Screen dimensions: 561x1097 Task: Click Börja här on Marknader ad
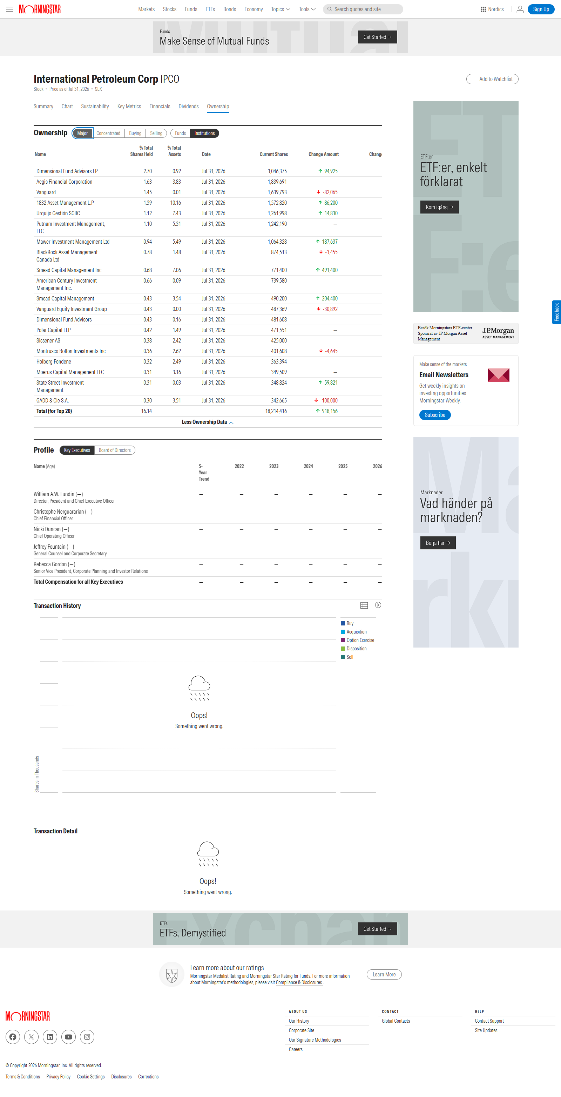[438, 543]
